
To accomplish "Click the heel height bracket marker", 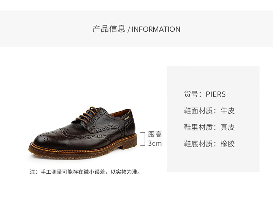I will tap(143, 139).
